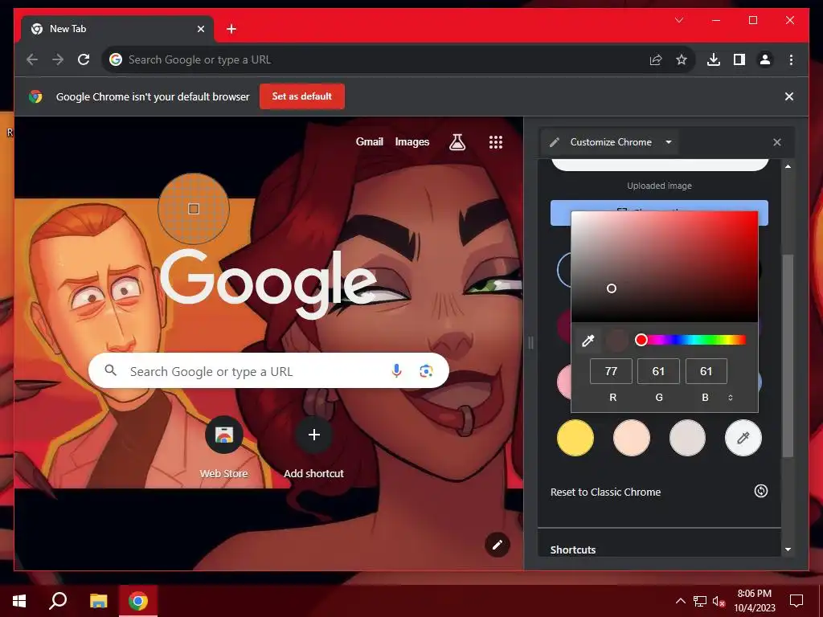Close the New Tab tab
Image resolution: width=823 pixels, height=617 pixels.
(200, 29)
